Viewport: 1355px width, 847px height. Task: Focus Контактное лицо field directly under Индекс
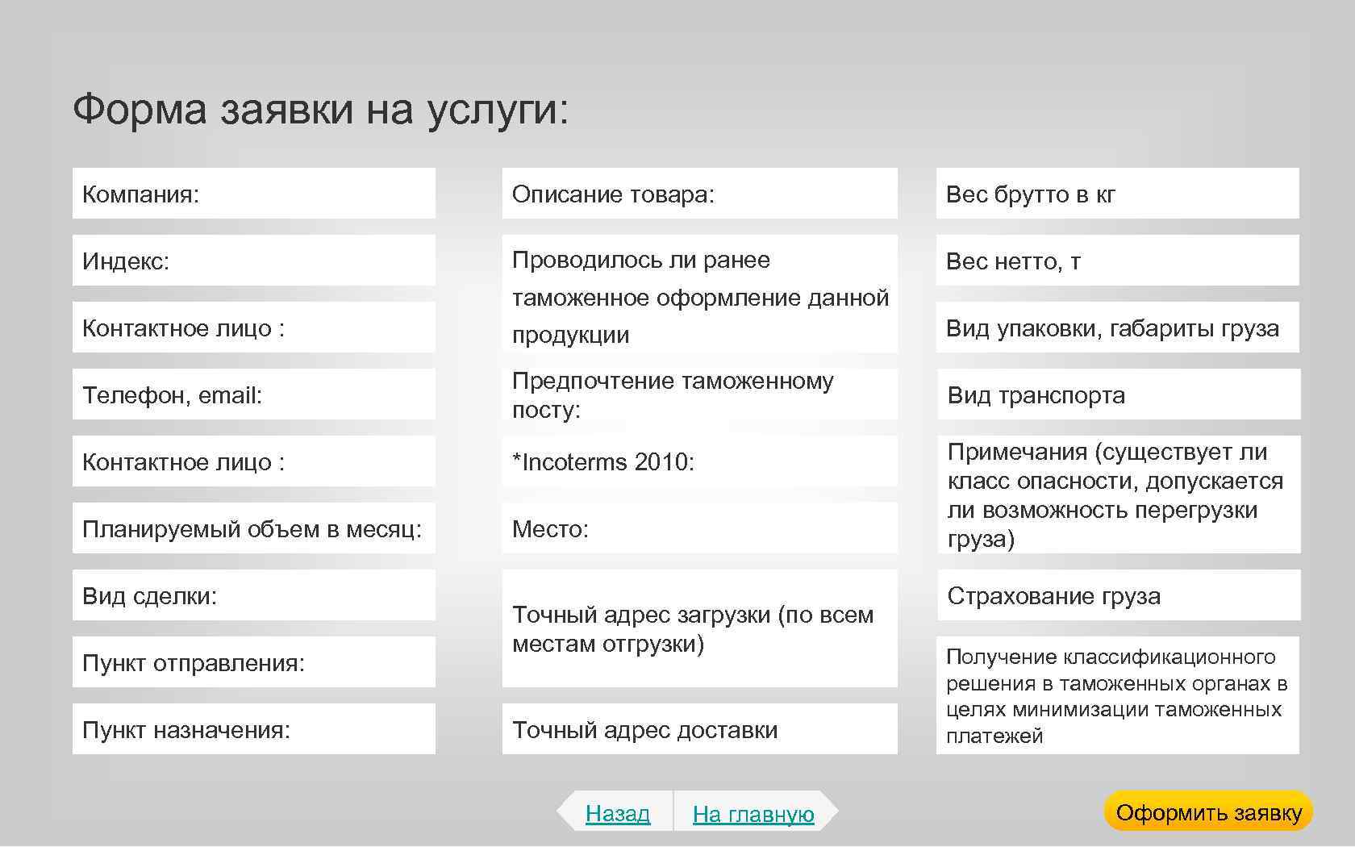coord(253,328)
